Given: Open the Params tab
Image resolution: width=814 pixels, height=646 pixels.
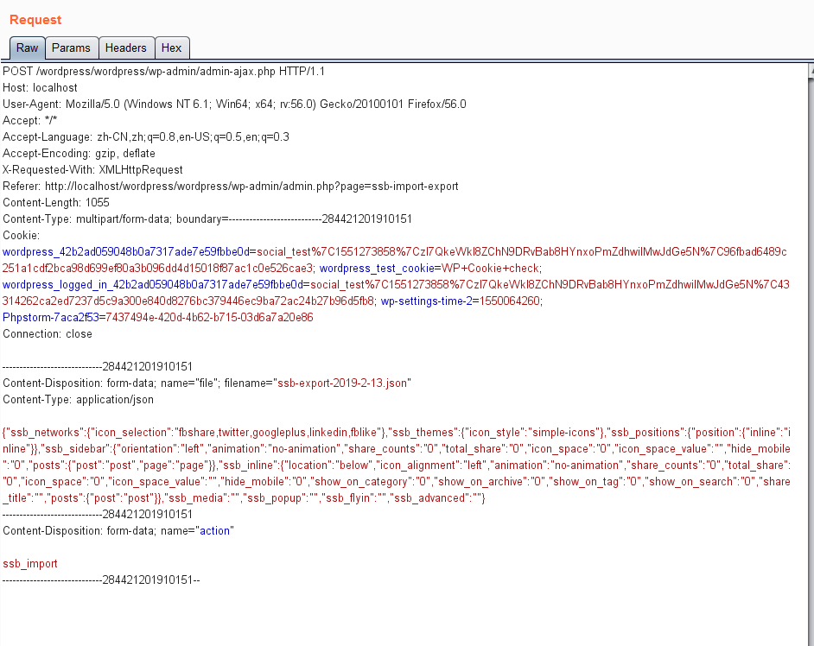Looking at the screenshot, I should (x=71, y=48).
